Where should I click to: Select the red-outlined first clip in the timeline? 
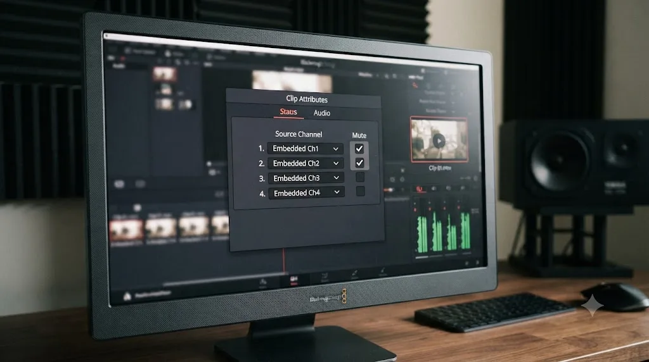point(126,230)
